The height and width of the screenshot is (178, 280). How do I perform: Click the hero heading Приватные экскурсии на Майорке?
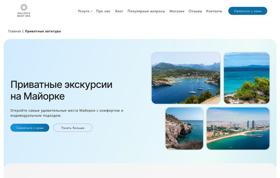(61, 90)
